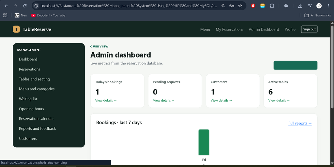Open media control playlist icon
Image resolution: width=334 pixels, height=167 pixels.
(310, 6)
